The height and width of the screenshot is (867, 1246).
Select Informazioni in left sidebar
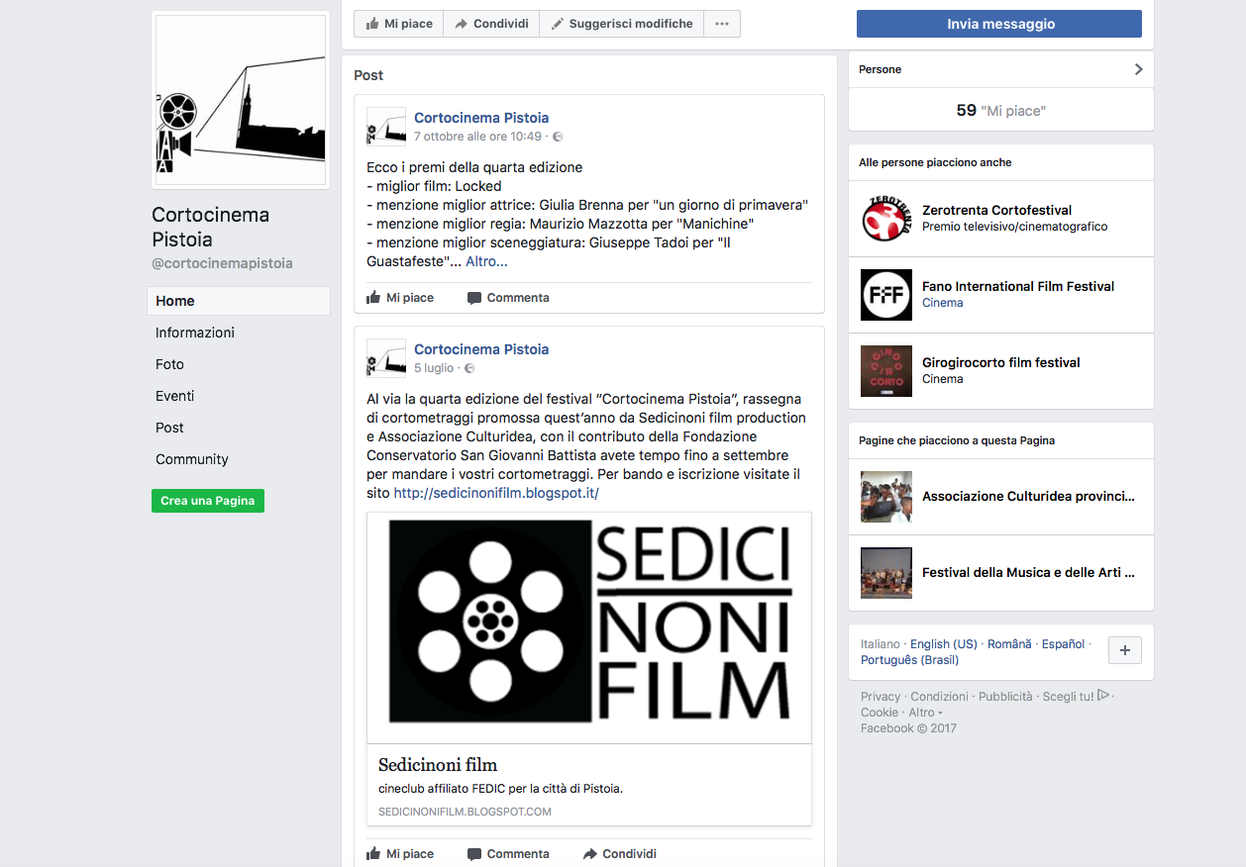(x=195, y=333)
